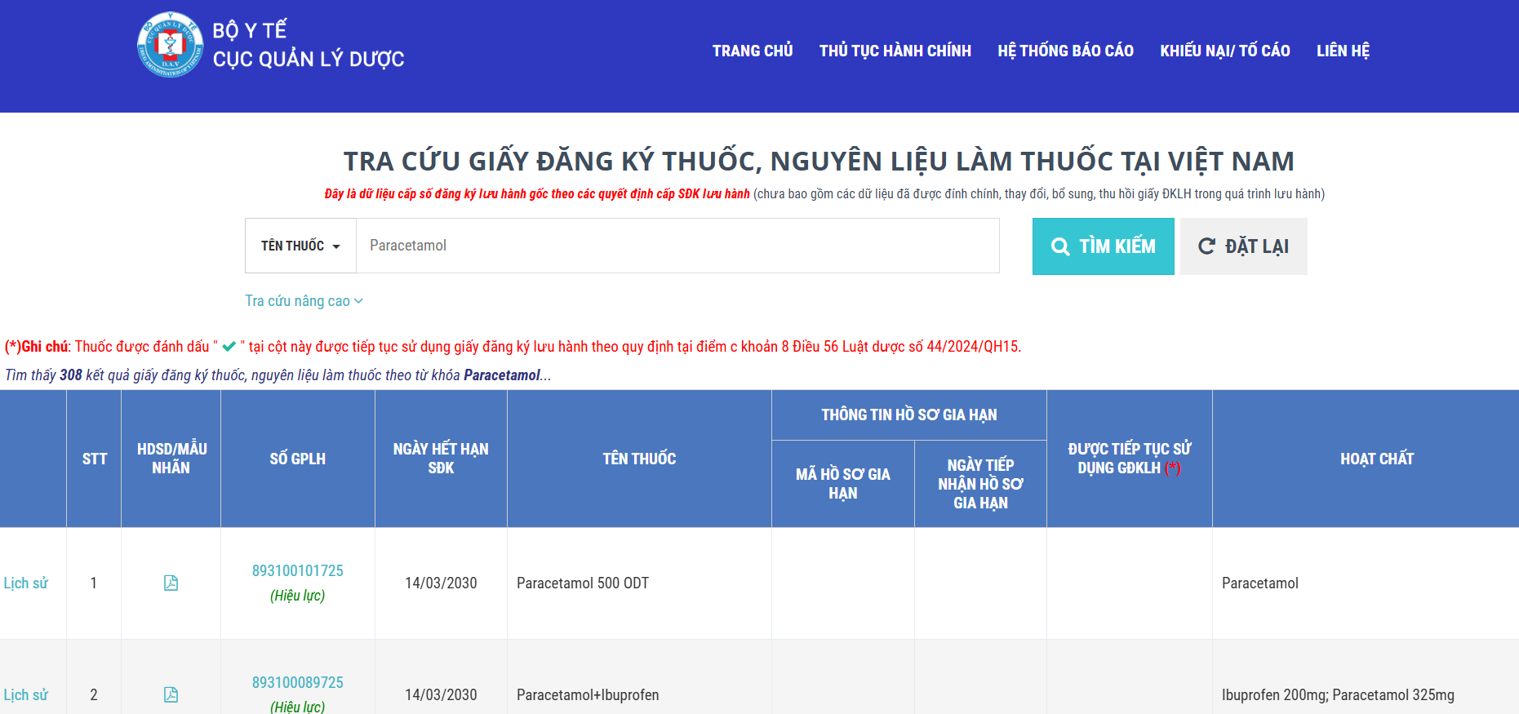Screen dimensions: 1519x714
Task: Click the TÌM KIẾM search button
Action: [1103, 246]
